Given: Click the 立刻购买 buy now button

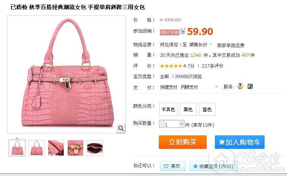Looking at the screenshot, I should click(x=183, y=142).
